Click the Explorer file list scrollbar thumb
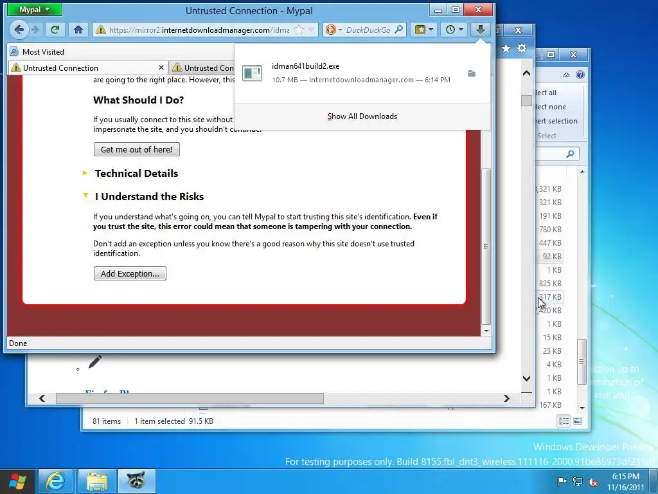Viewport: 658px width, 494px height. tap(582, 361)
